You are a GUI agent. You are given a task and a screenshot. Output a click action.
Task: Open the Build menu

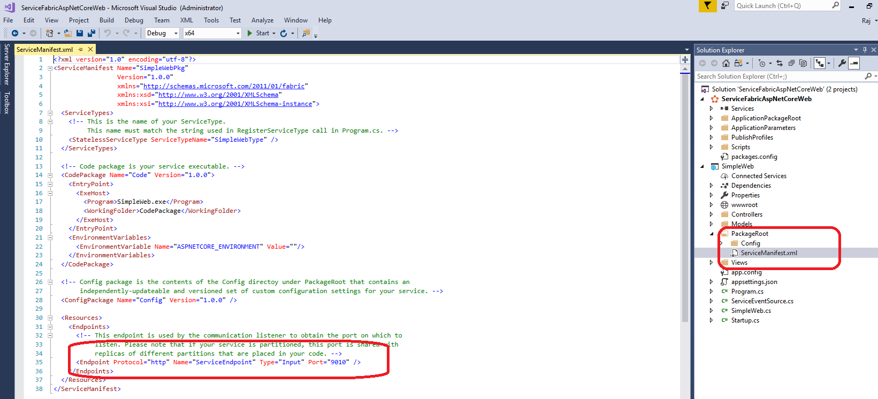[x=106, y=20]
